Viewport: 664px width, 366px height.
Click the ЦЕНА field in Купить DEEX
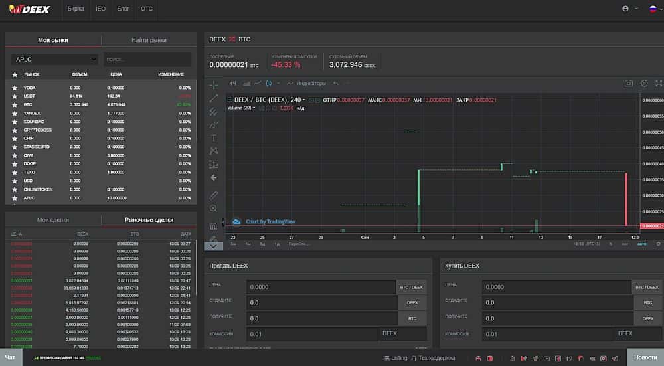tap(556, 287)
